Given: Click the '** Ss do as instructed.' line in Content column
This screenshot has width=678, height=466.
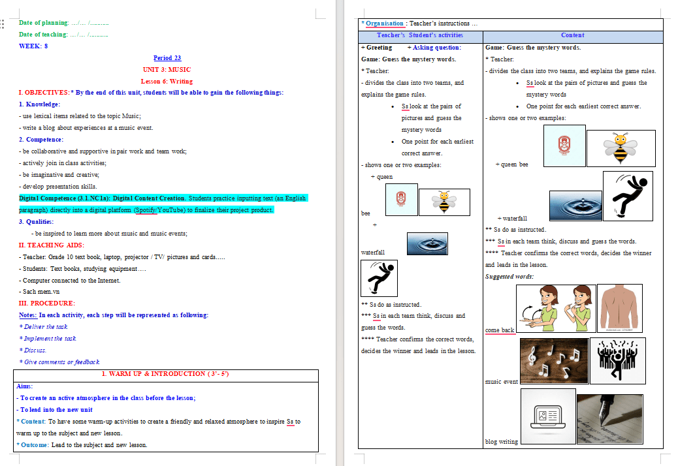Looking at the screenshot, I should tap(515, 230).
